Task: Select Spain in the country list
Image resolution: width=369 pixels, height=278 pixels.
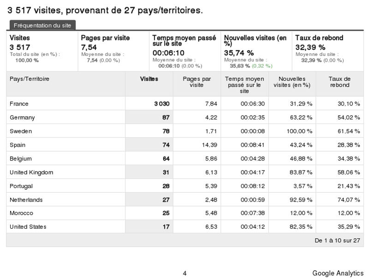Action: [x=18, y=145]
